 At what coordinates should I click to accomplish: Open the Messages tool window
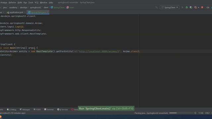[25, 109]
